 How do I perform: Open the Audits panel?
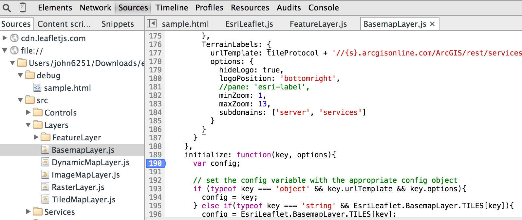pyautogui.click(x=289, y=8)
